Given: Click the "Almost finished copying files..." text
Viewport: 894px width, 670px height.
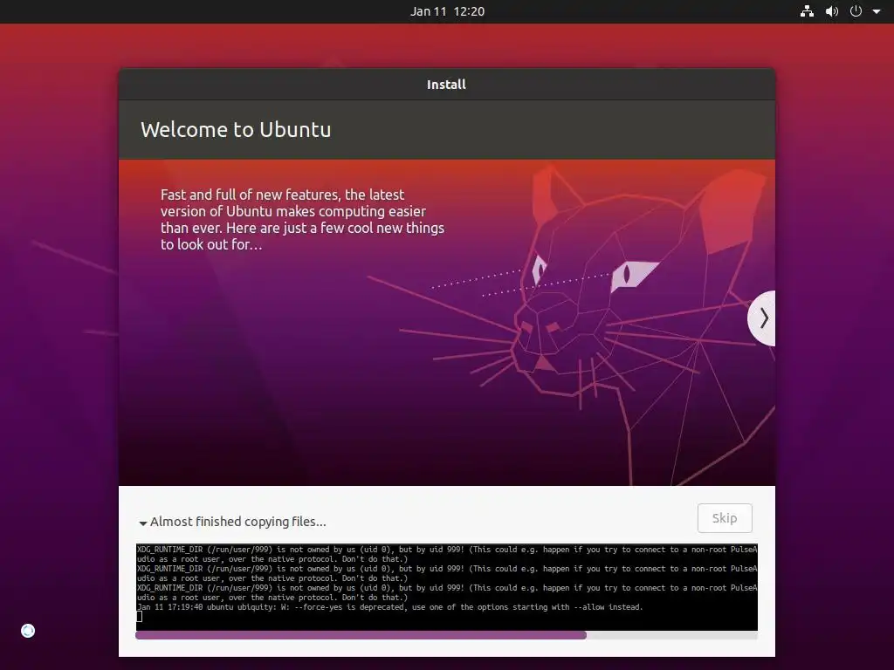Looking at the screenshot, I should 237,522.
